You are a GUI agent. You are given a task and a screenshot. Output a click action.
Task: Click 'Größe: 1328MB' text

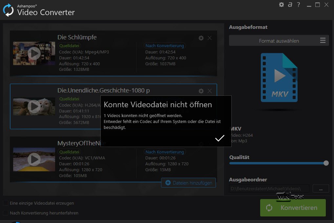pos(74,70)
